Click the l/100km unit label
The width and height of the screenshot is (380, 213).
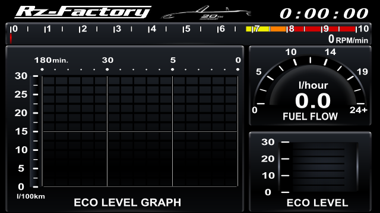[x=31, y=196]
